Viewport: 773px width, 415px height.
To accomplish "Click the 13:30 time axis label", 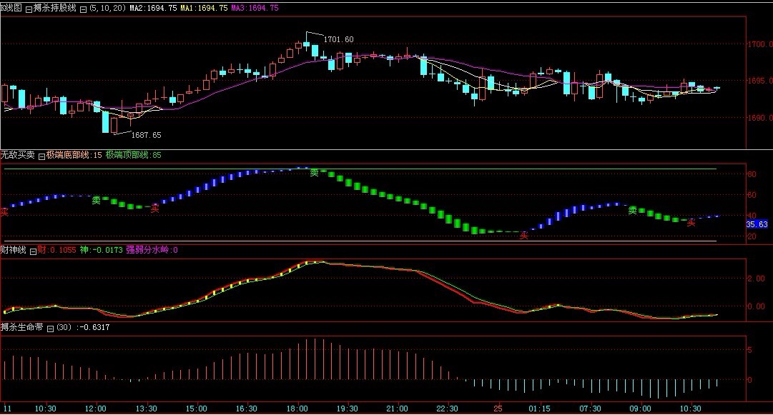I will tap(146, 409).
